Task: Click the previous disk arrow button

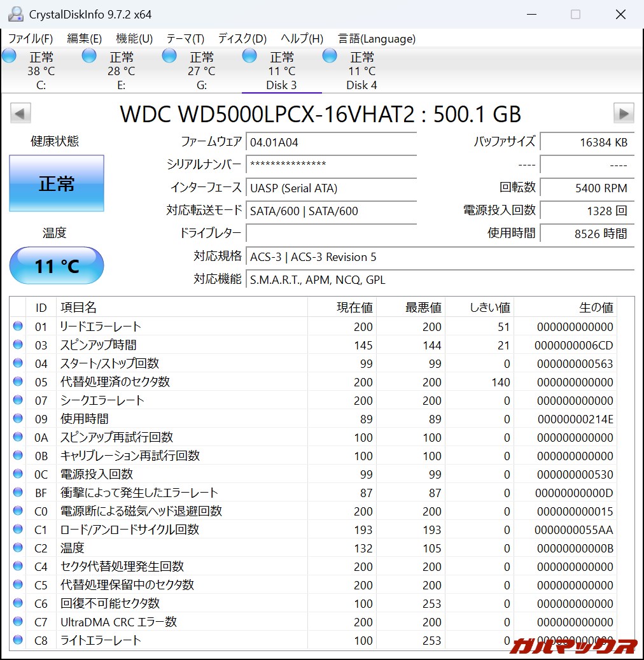Action: 20,113
